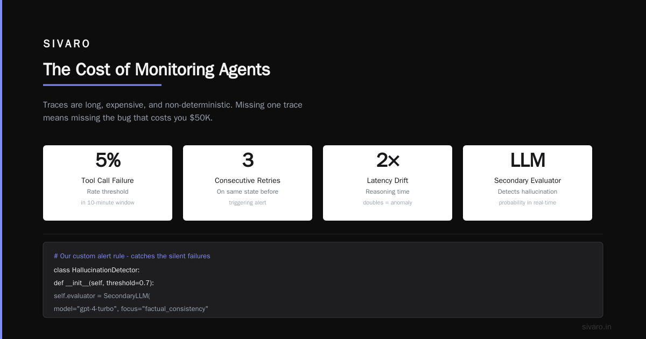Click the subtitle about missing one trace

[173, 111]
